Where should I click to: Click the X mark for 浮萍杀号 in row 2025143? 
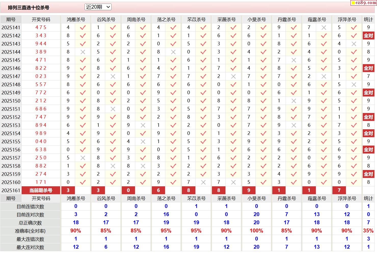(354, 44)
